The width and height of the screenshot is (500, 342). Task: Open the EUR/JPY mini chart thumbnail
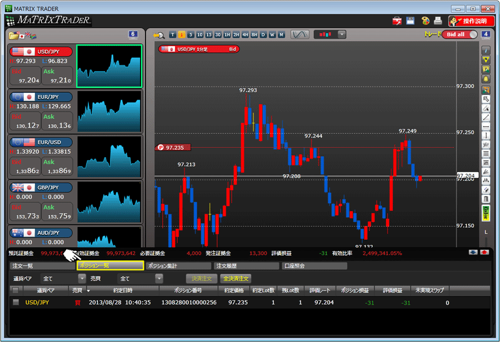(x=109, y=111)
